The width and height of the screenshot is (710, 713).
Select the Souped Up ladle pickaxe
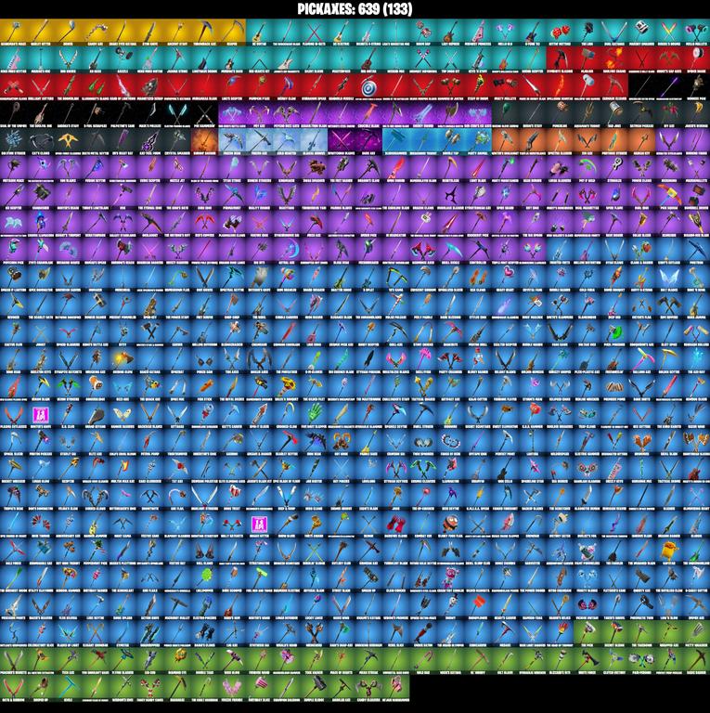point(41,688)
